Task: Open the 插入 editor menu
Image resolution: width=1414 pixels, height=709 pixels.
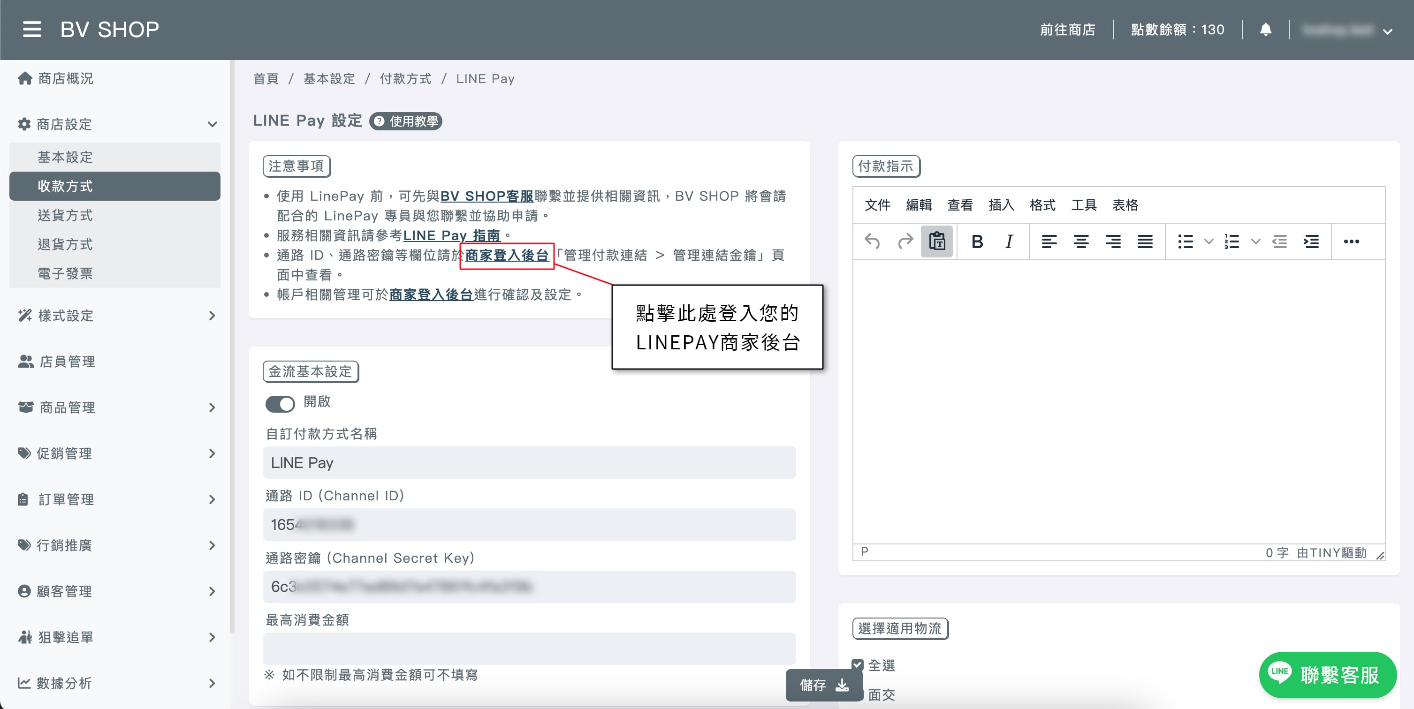Action: [x=1001, y=205]
